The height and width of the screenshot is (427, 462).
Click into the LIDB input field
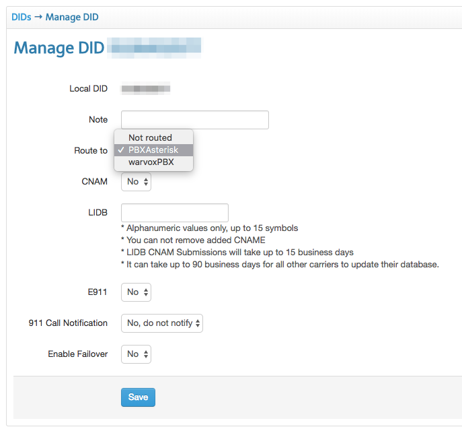[x=174, y=213]
